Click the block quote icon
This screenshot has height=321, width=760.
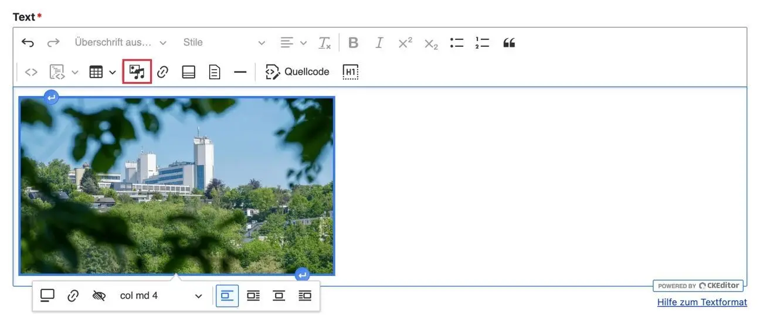[509, 43]
